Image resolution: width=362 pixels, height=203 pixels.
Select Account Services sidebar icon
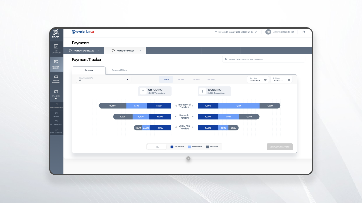click(56, 64)
